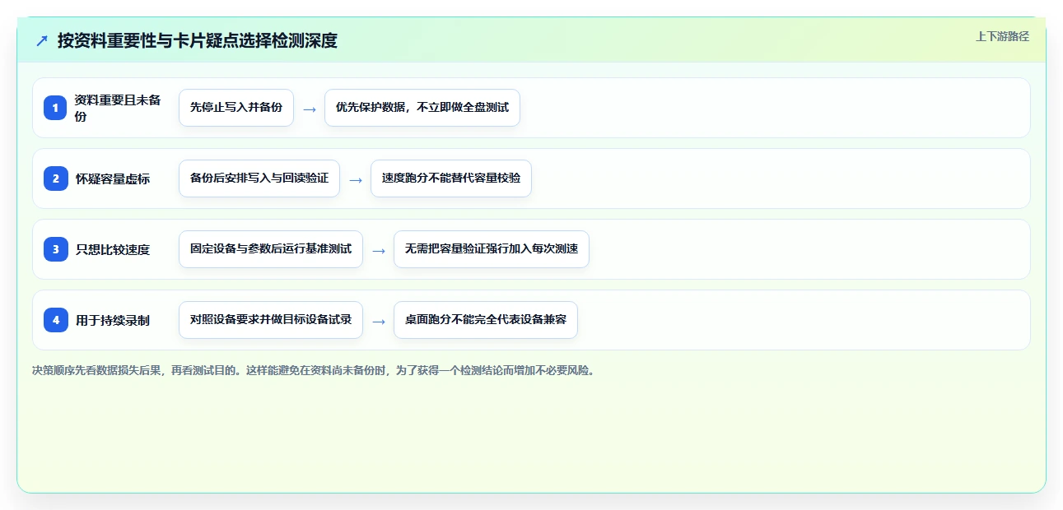Click the arrow after 先停止写入并备份
The image size is (1063, 510).
[x=310, y=109]
